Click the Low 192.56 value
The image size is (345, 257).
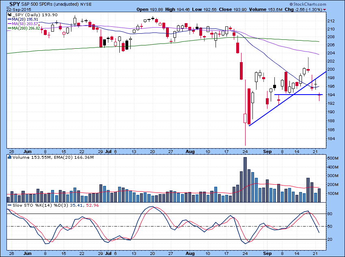pos(204,9)
